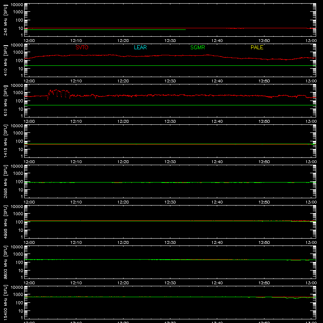Click the 1000 y-axis value of 15400 MHz panel
This screenshot has width=323, height=323.
pyautogui.click(x=18, y=295)
